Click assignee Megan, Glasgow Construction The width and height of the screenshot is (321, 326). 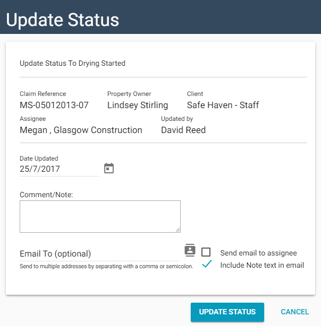click(81, 130)
